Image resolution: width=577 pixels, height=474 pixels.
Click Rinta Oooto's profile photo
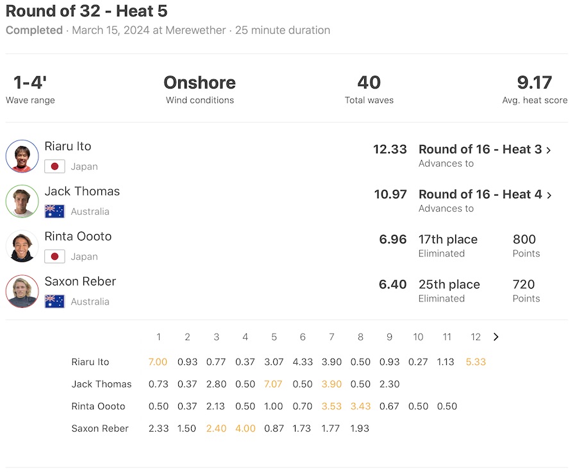point(22,246)
